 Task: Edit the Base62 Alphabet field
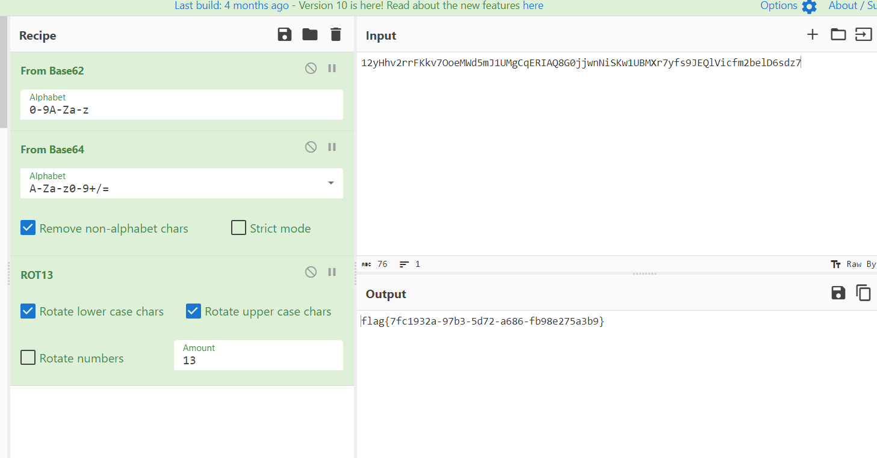181,110
